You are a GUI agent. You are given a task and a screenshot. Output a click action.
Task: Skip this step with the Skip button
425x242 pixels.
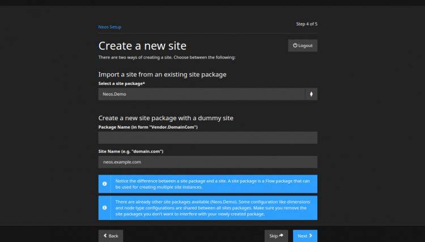click(x=276, y=236)
